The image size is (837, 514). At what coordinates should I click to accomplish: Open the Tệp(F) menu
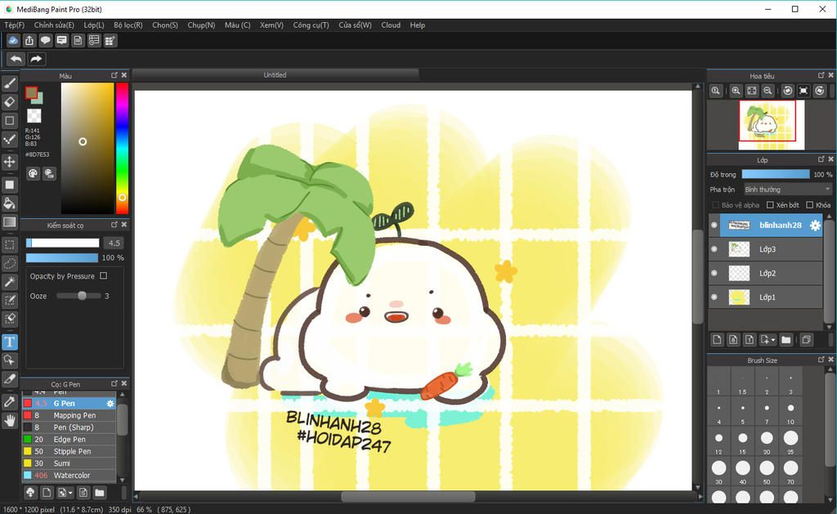pos(15,25)
